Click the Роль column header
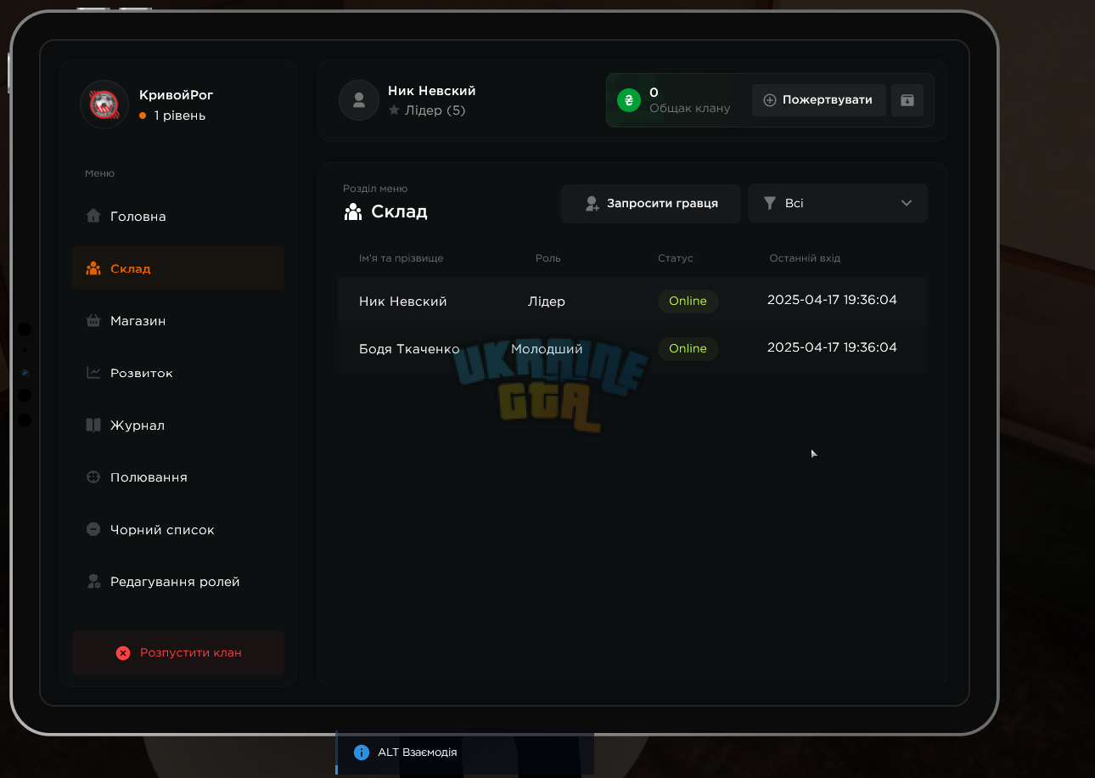This screenshot has height=778, width=1095. [548, 258]
